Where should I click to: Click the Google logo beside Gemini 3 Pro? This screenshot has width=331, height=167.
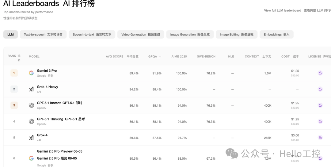[x=31, y=73]
